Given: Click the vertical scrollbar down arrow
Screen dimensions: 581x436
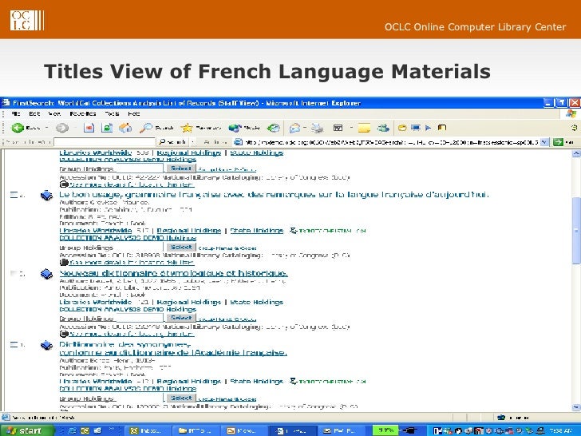Looking at the screenshot, I should pyautogui.click(x=576, y=406).
